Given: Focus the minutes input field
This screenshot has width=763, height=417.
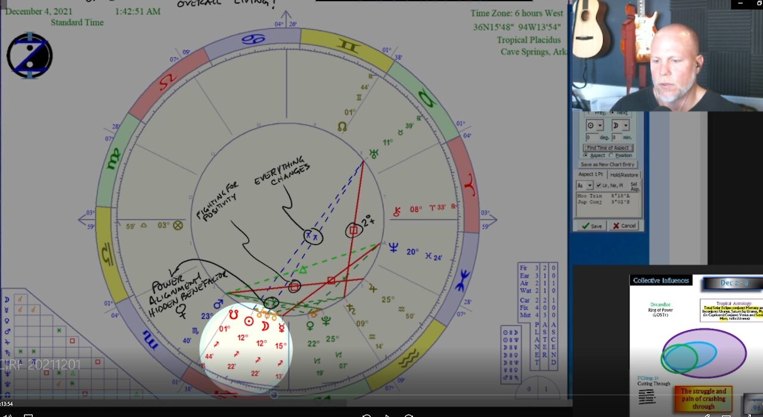Looking at the screenshot, I should 617,137.
